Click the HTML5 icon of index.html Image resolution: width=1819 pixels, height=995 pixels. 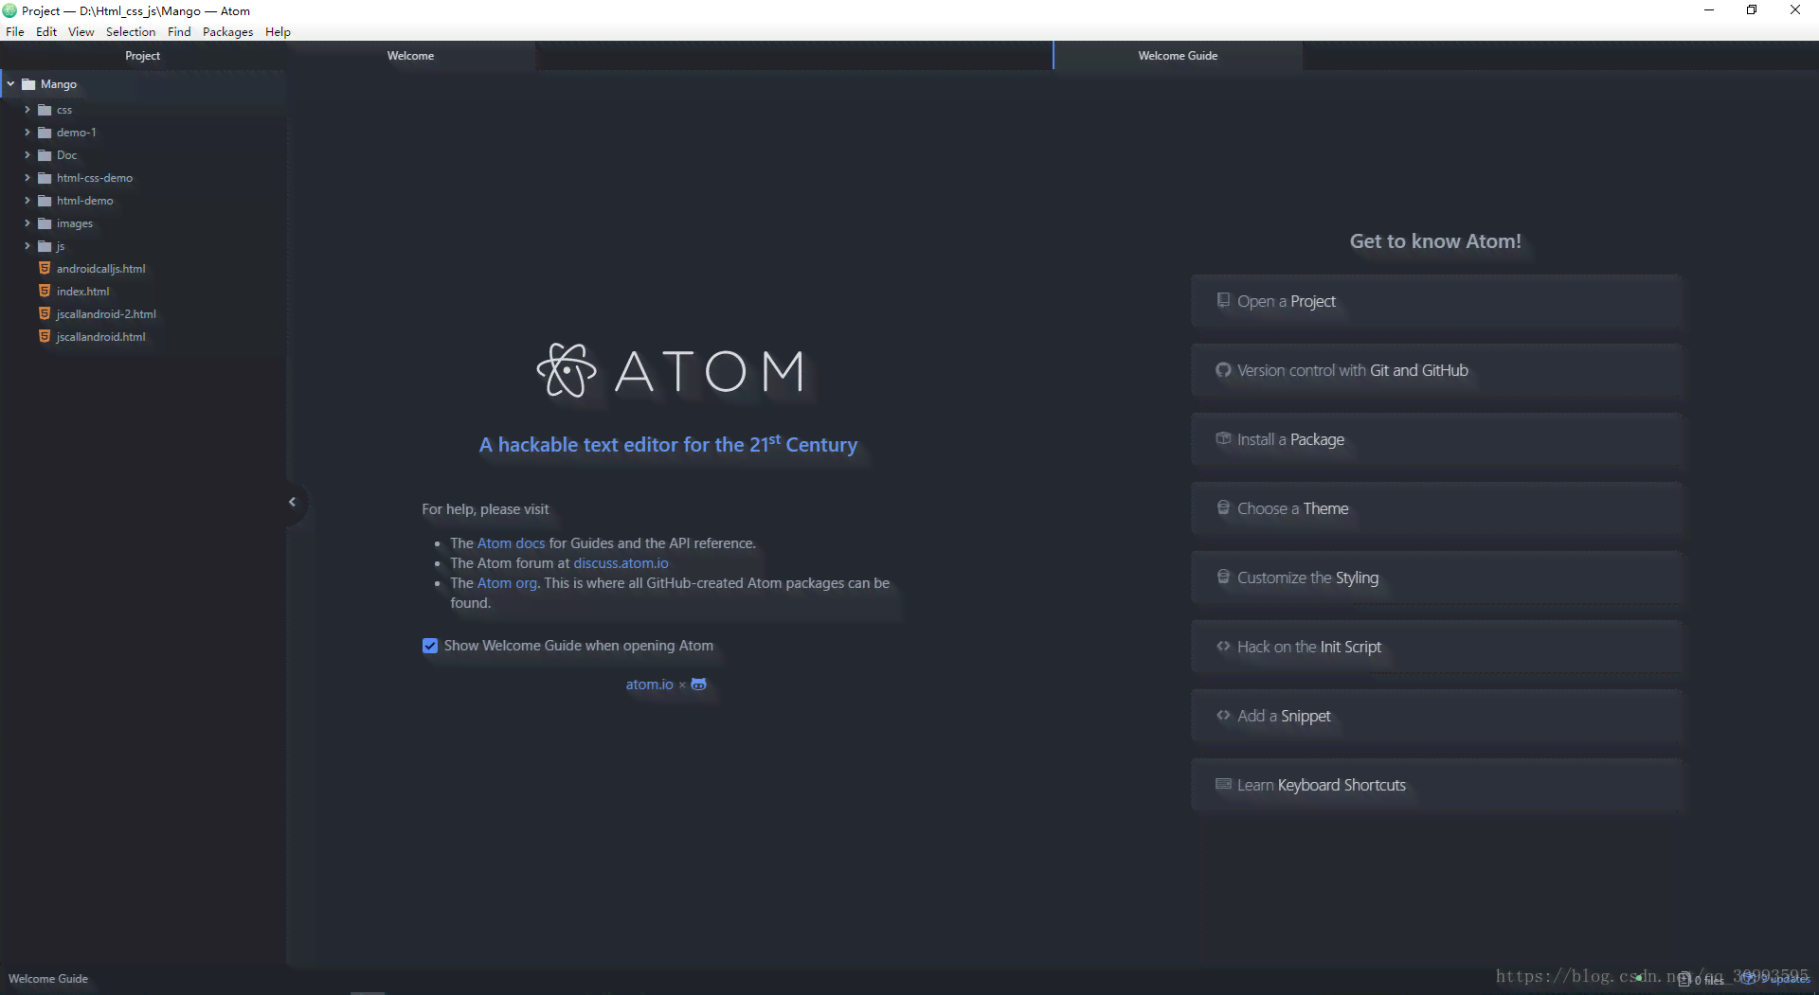pyautogui.click(x=45, y=292)
